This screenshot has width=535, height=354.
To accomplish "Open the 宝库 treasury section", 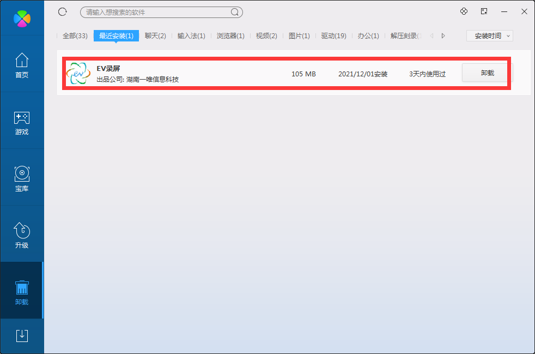I will 22,178.
